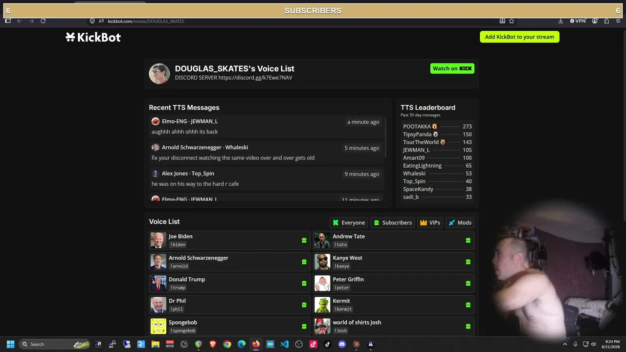Select the Spongebob voice
This screenshot has height=352, width=626.
tap(229, 326)
